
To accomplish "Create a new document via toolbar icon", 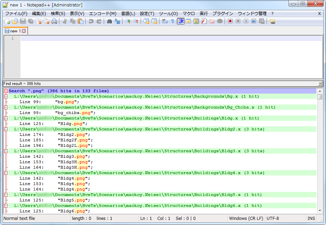I will tap(7, 21).
